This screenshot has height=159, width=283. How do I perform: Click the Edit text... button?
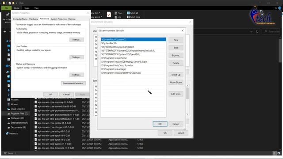[176, 94]
